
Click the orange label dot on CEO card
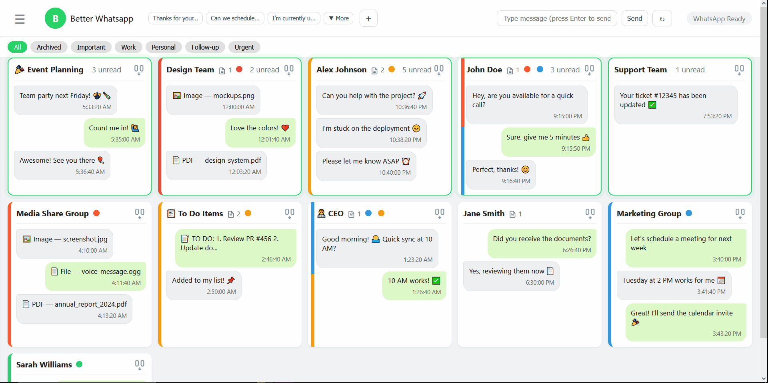tap(381, 213)
